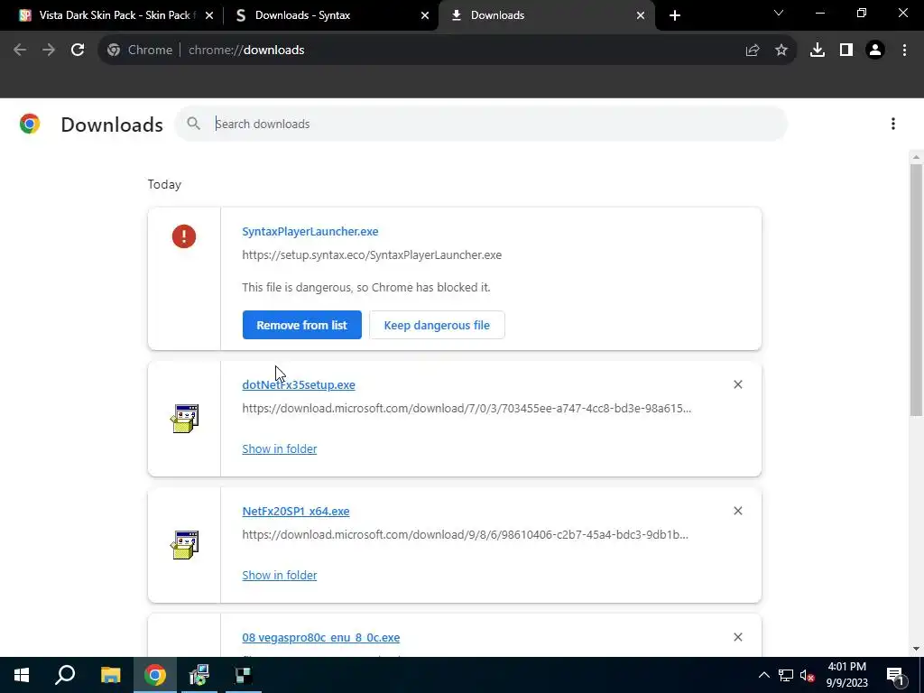The height and width of the screenshot is (693, 924).
Task: Remove dotNetFx35setup.exe from list with X
Action: point(738,384)
